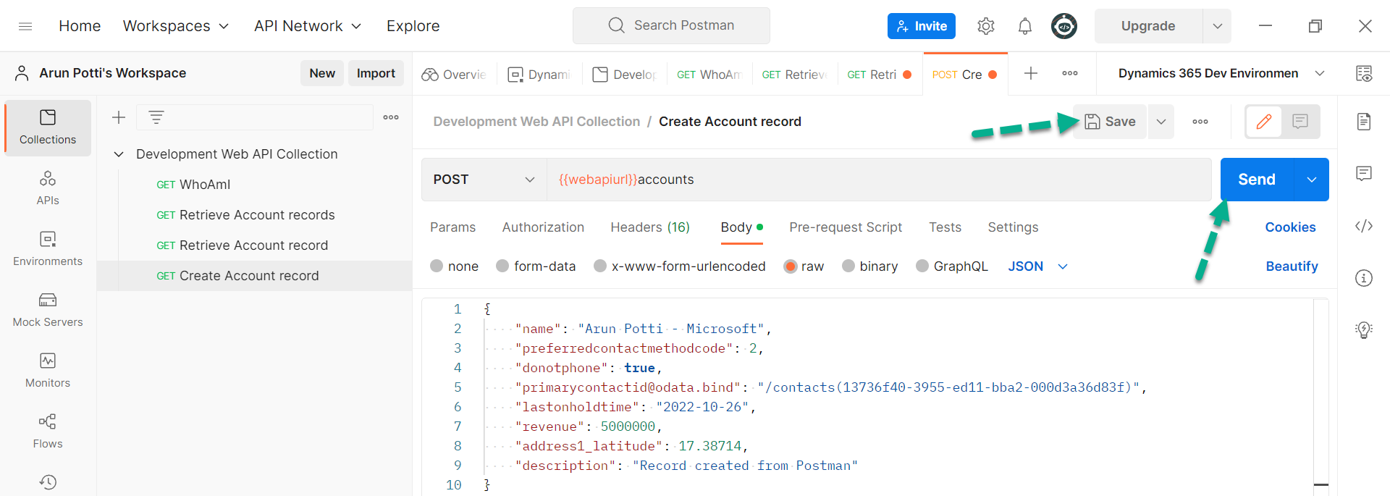The image size is (1390, 496).
Task: Open Comments pane on right sidebar
Action: (x=1364, y=174)
